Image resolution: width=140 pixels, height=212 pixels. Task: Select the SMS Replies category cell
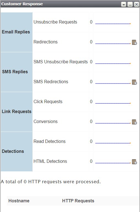pos(17,72)
